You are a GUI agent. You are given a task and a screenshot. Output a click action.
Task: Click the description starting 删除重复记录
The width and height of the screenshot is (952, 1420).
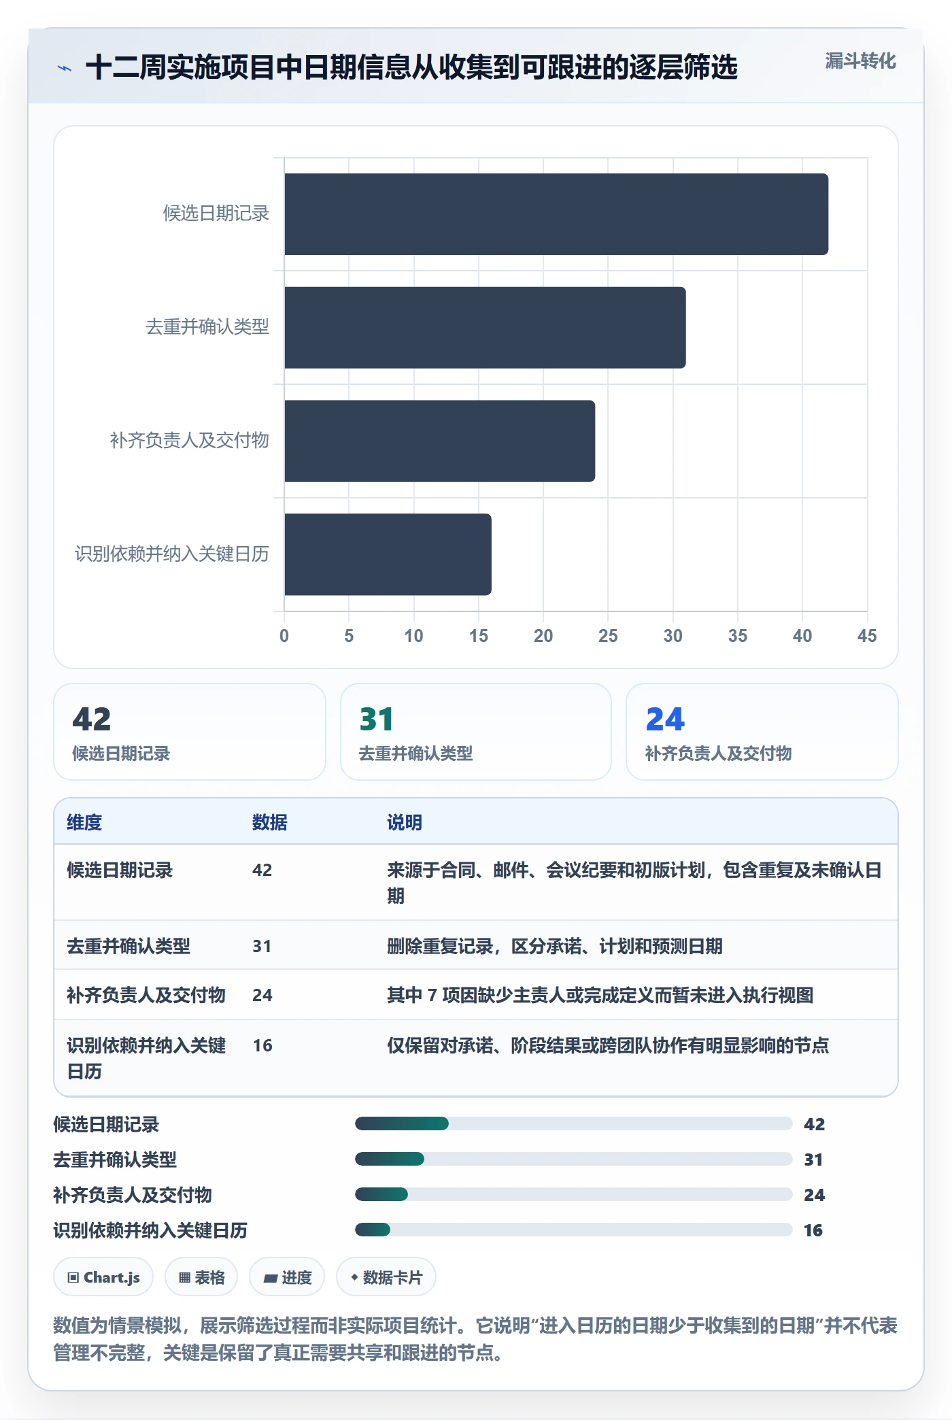click(555, 946)
